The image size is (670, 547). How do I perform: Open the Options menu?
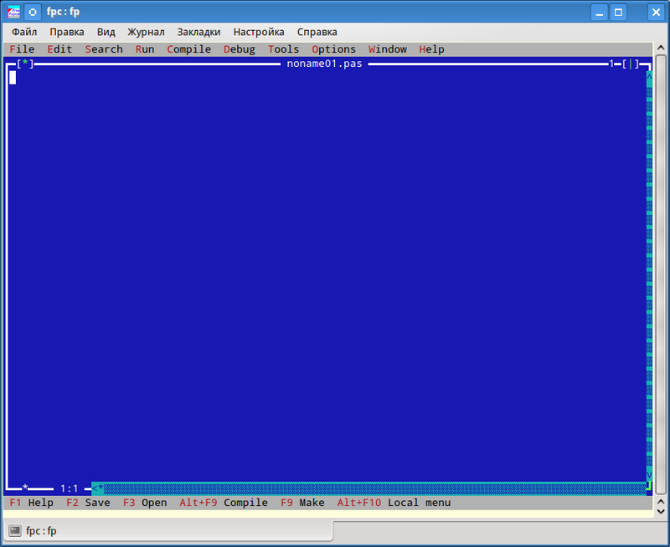333,49
